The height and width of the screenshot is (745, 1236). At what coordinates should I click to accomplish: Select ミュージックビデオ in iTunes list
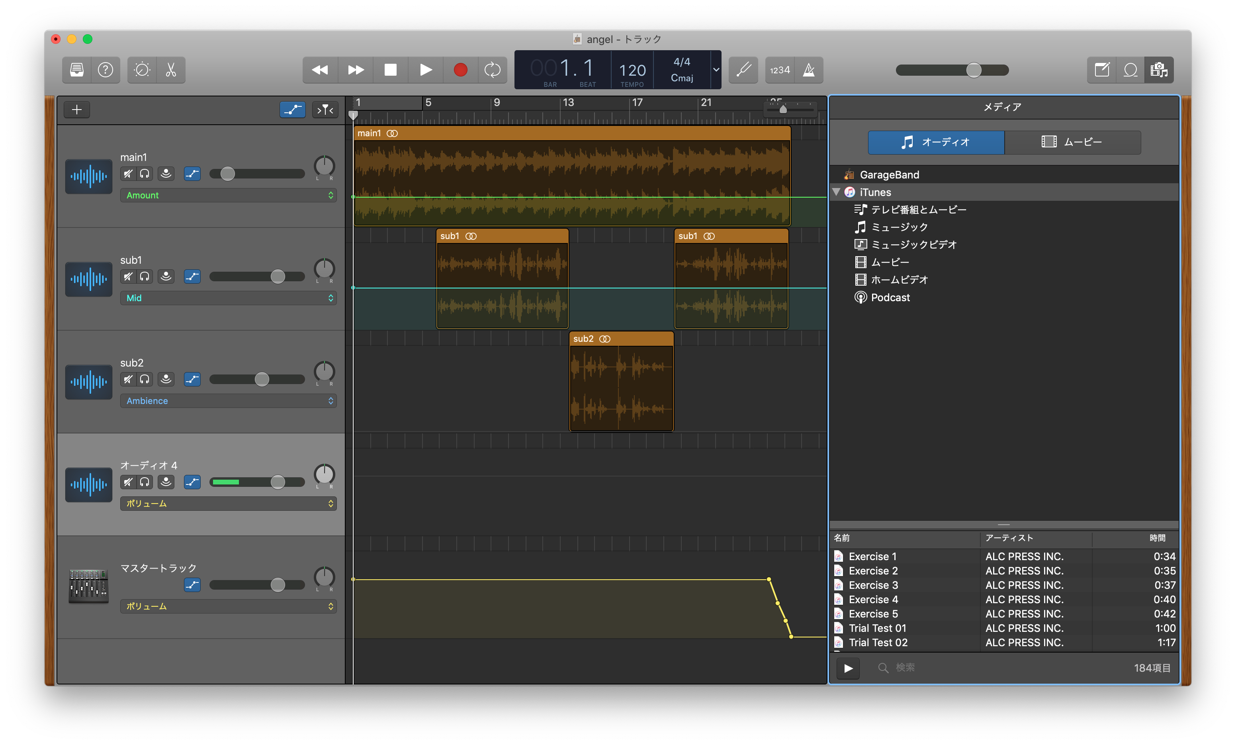click(x=1004, y=245)
